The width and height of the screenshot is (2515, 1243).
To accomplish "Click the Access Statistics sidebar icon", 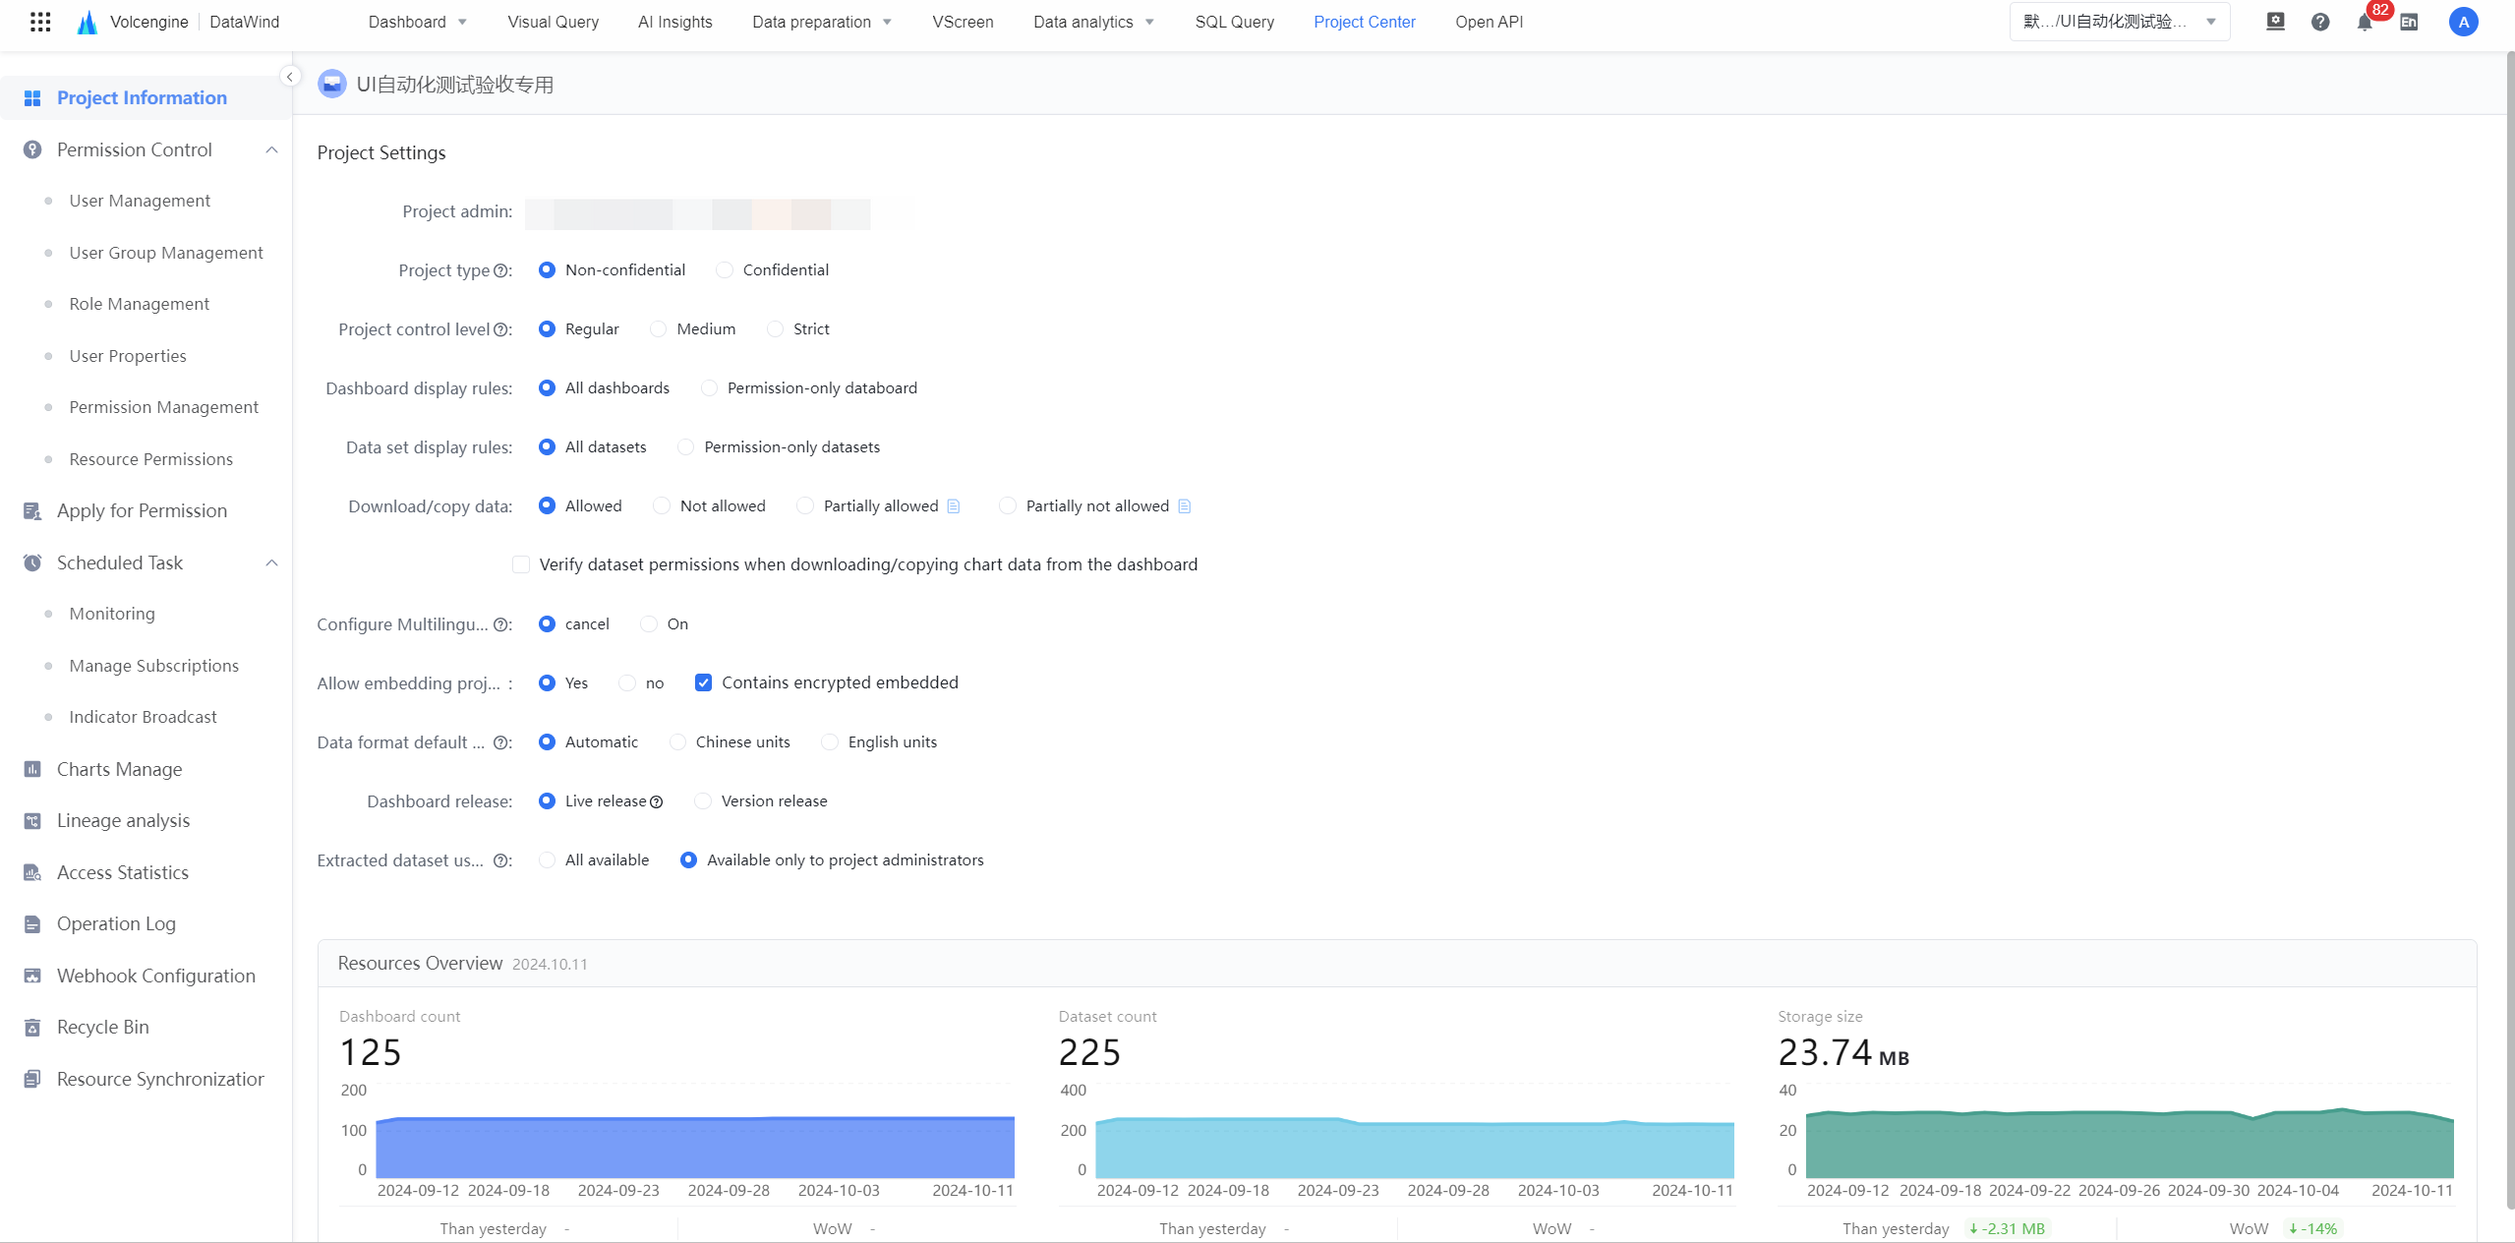I will point(32,872).
